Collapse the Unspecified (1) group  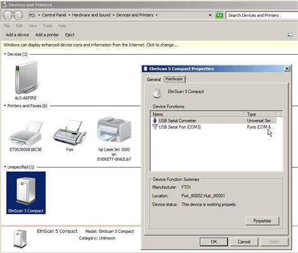point(5,167)
